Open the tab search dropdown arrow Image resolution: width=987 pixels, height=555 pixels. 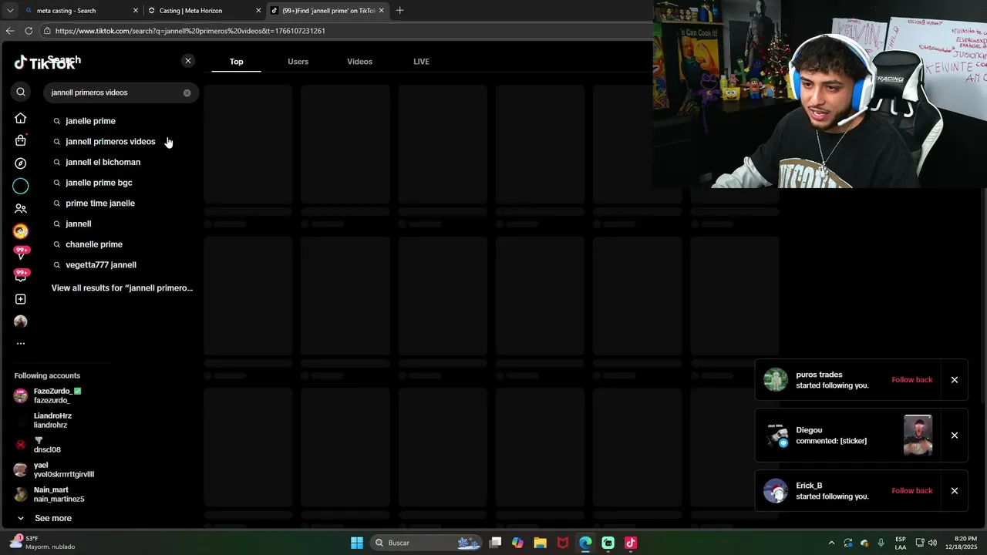(x=9, y=11)
